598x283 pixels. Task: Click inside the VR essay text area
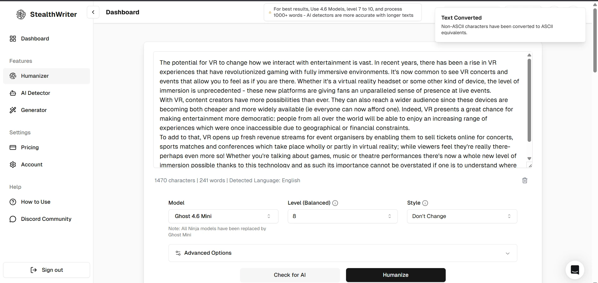click(x=339, y=110)
